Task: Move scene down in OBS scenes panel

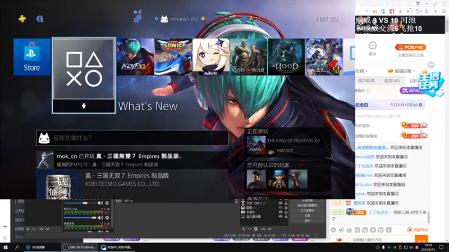Action: coord(48,229)
